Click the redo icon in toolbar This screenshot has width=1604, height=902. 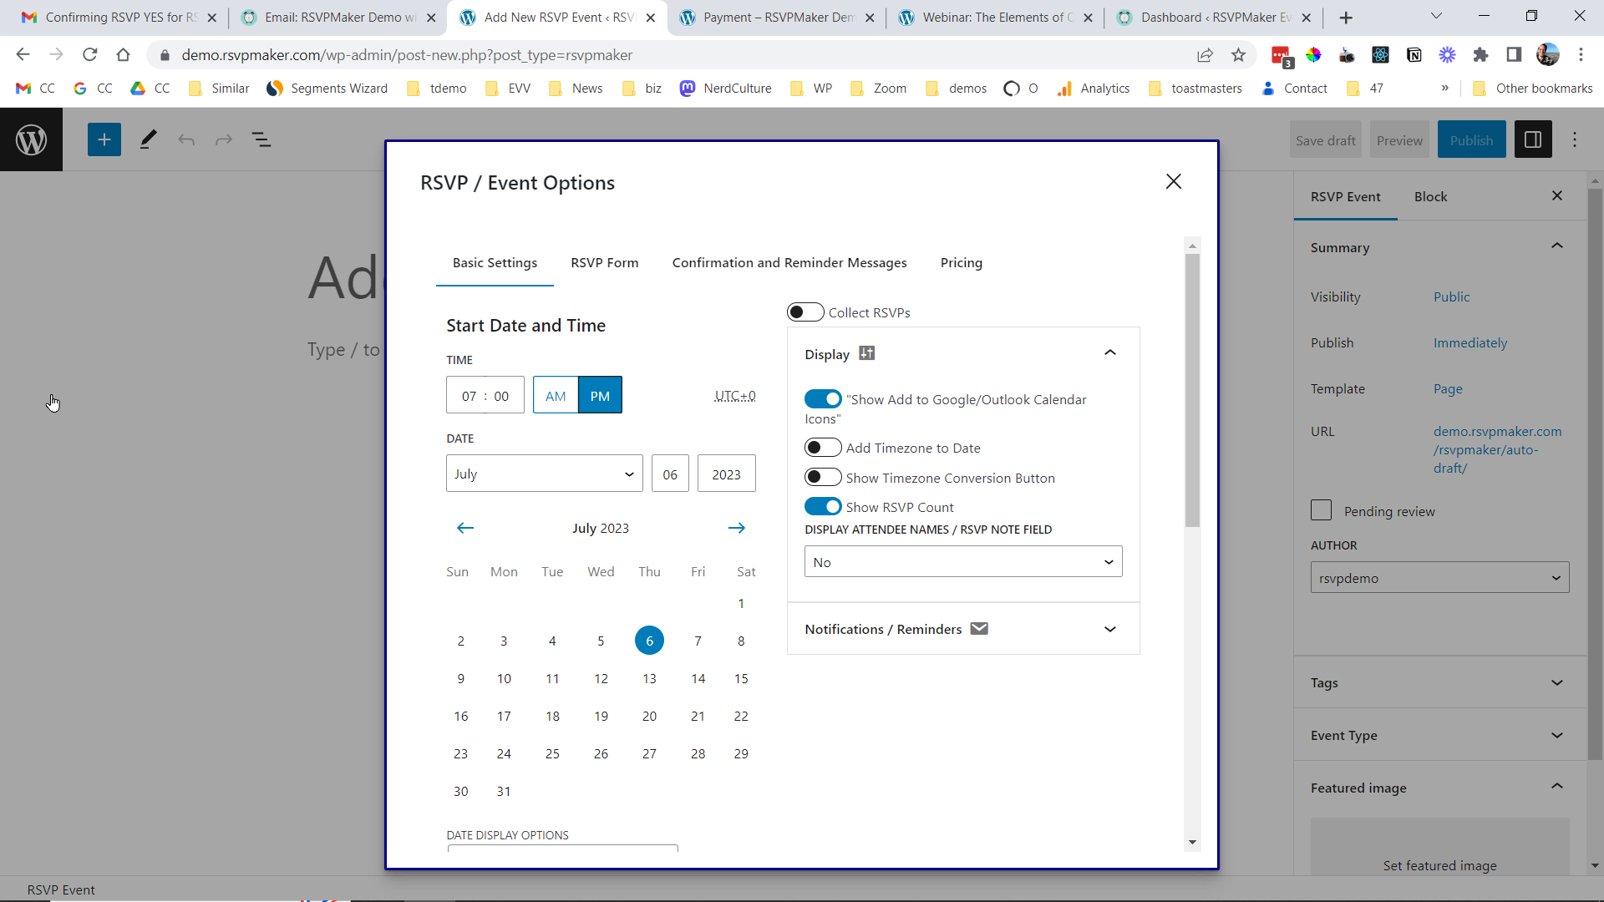point(224,139)
